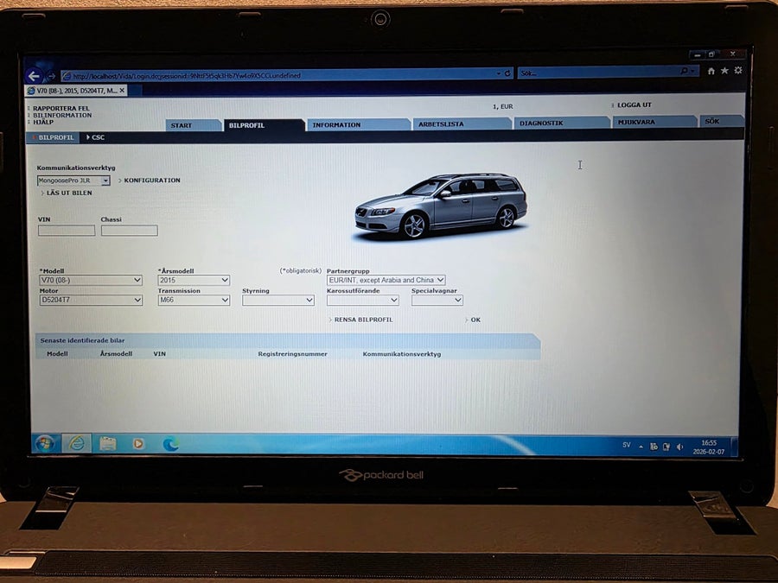Expand the Modell dropdown showing V70 (08-)

click(91, 280)
